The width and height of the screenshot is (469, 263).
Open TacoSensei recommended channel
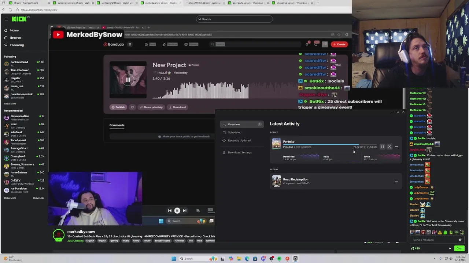tap(24, 142)
